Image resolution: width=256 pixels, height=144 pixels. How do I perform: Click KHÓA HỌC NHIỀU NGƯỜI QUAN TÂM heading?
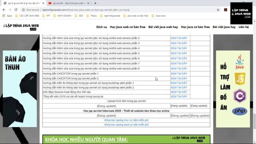86,140
